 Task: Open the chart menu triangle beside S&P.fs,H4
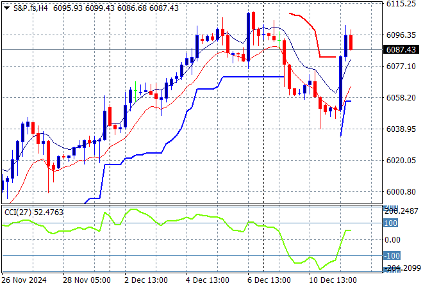[7, 8]
